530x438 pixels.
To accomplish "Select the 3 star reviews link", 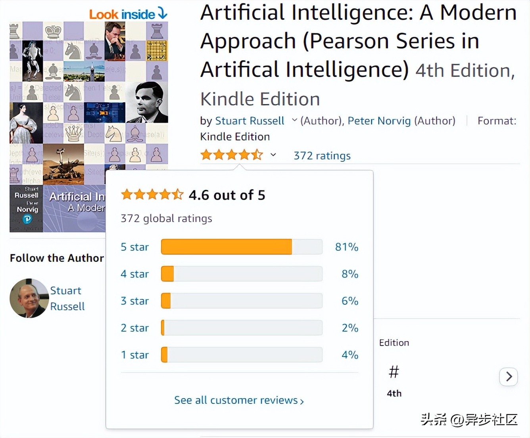I will tap(134, 301).
